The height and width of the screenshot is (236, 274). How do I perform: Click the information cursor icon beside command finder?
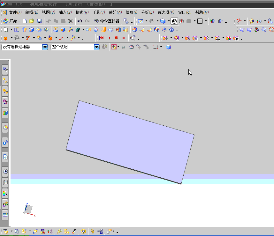tap(126, 21)
